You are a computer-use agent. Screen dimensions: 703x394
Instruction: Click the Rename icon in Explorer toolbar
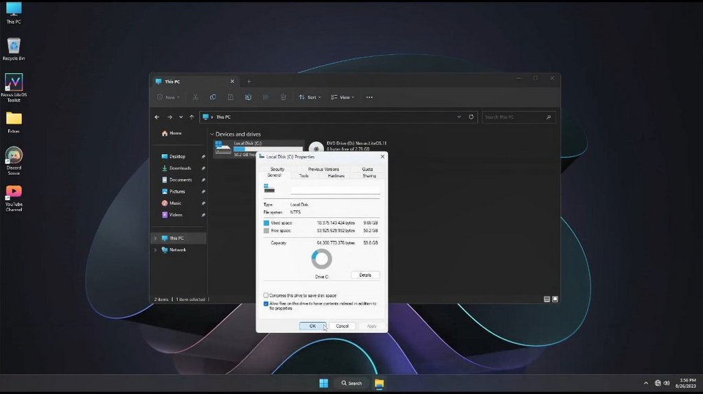248,97
